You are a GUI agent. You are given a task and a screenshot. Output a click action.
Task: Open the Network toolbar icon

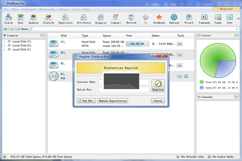[x=131, y=19]
